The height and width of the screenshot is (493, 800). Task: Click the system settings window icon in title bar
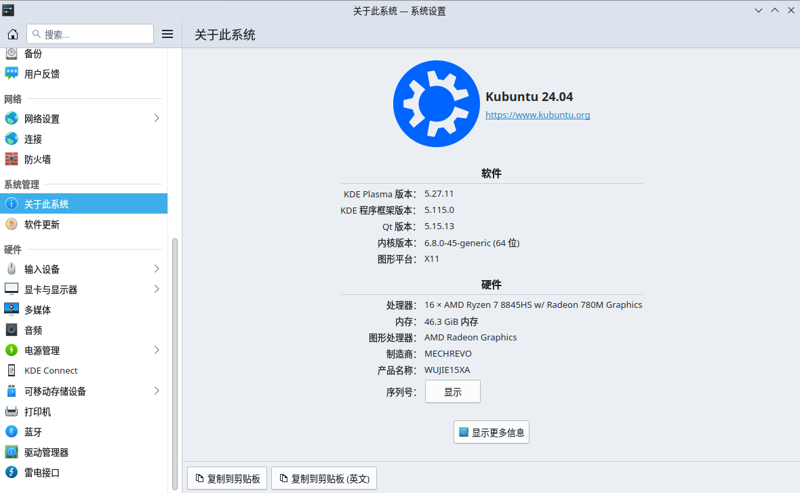point(8,10)
